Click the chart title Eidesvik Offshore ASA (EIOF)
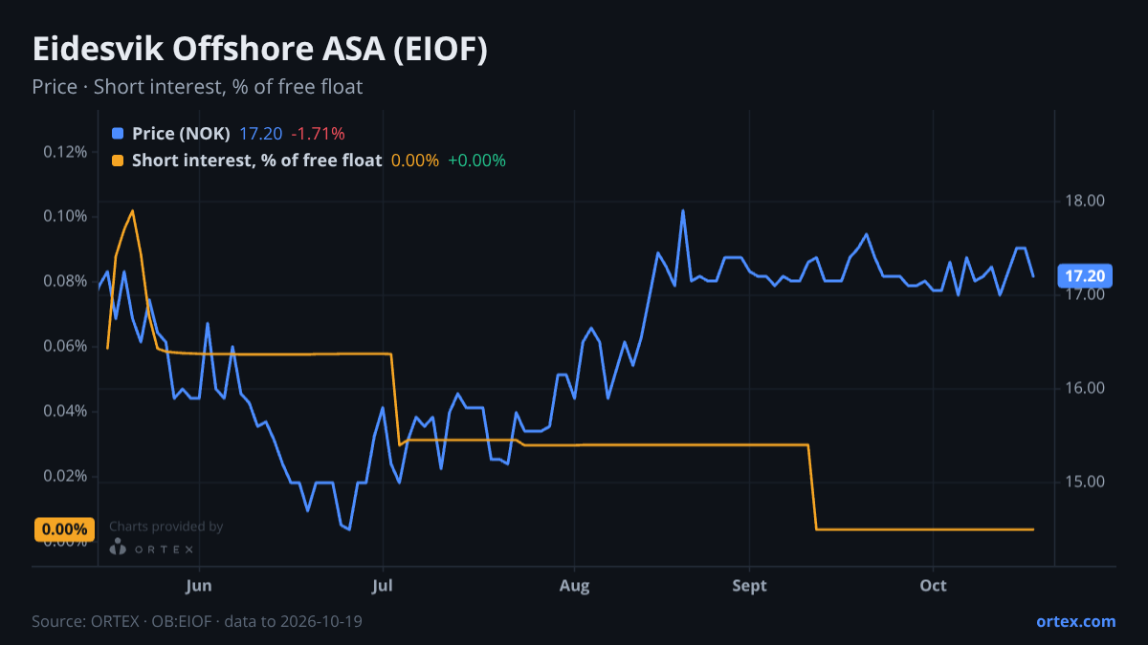 260,50
